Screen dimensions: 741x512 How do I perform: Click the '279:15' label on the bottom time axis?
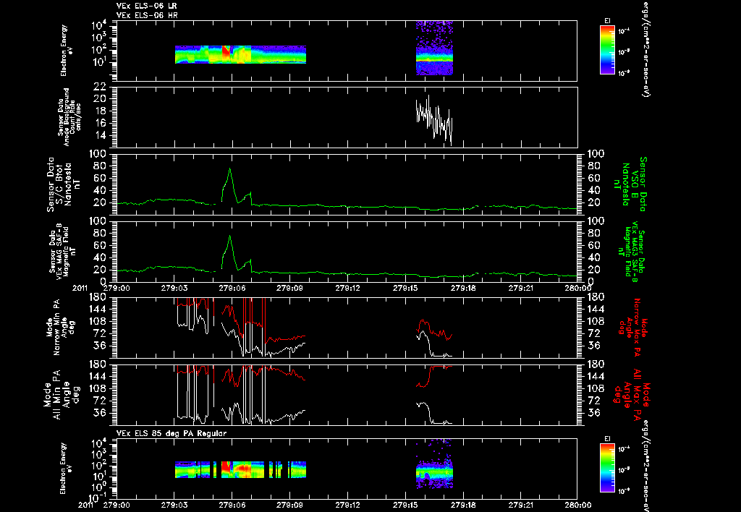point(405,505)
